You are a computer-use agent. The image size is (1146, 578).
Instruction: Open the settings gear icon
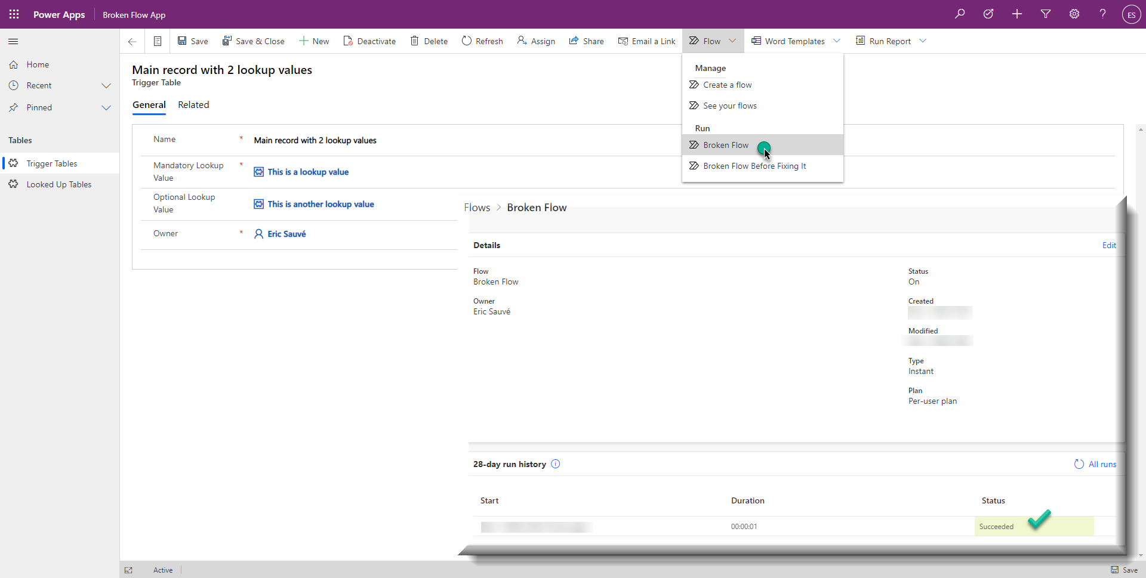click(x=1074, y=14)
